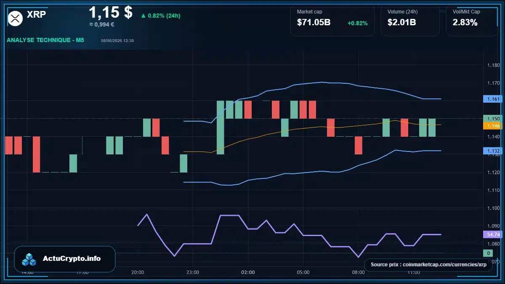Select the 2.83% ratio value
Image resolution: width=505 pixels, height=284 pixels.
point(465,23)
